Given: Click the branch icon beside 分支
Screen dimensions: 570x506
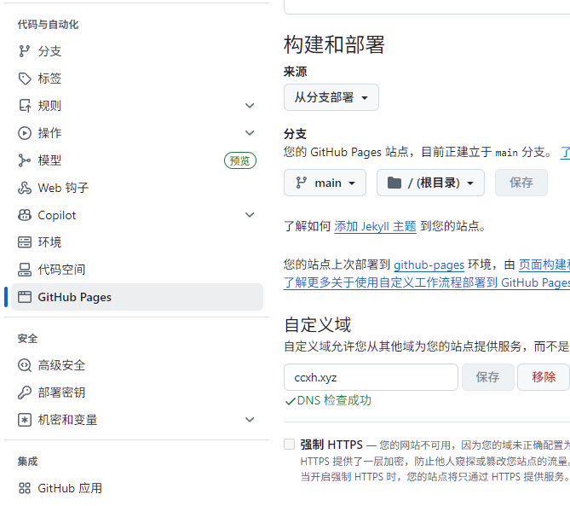Looking at the screenshot, I should click(24, 51).
